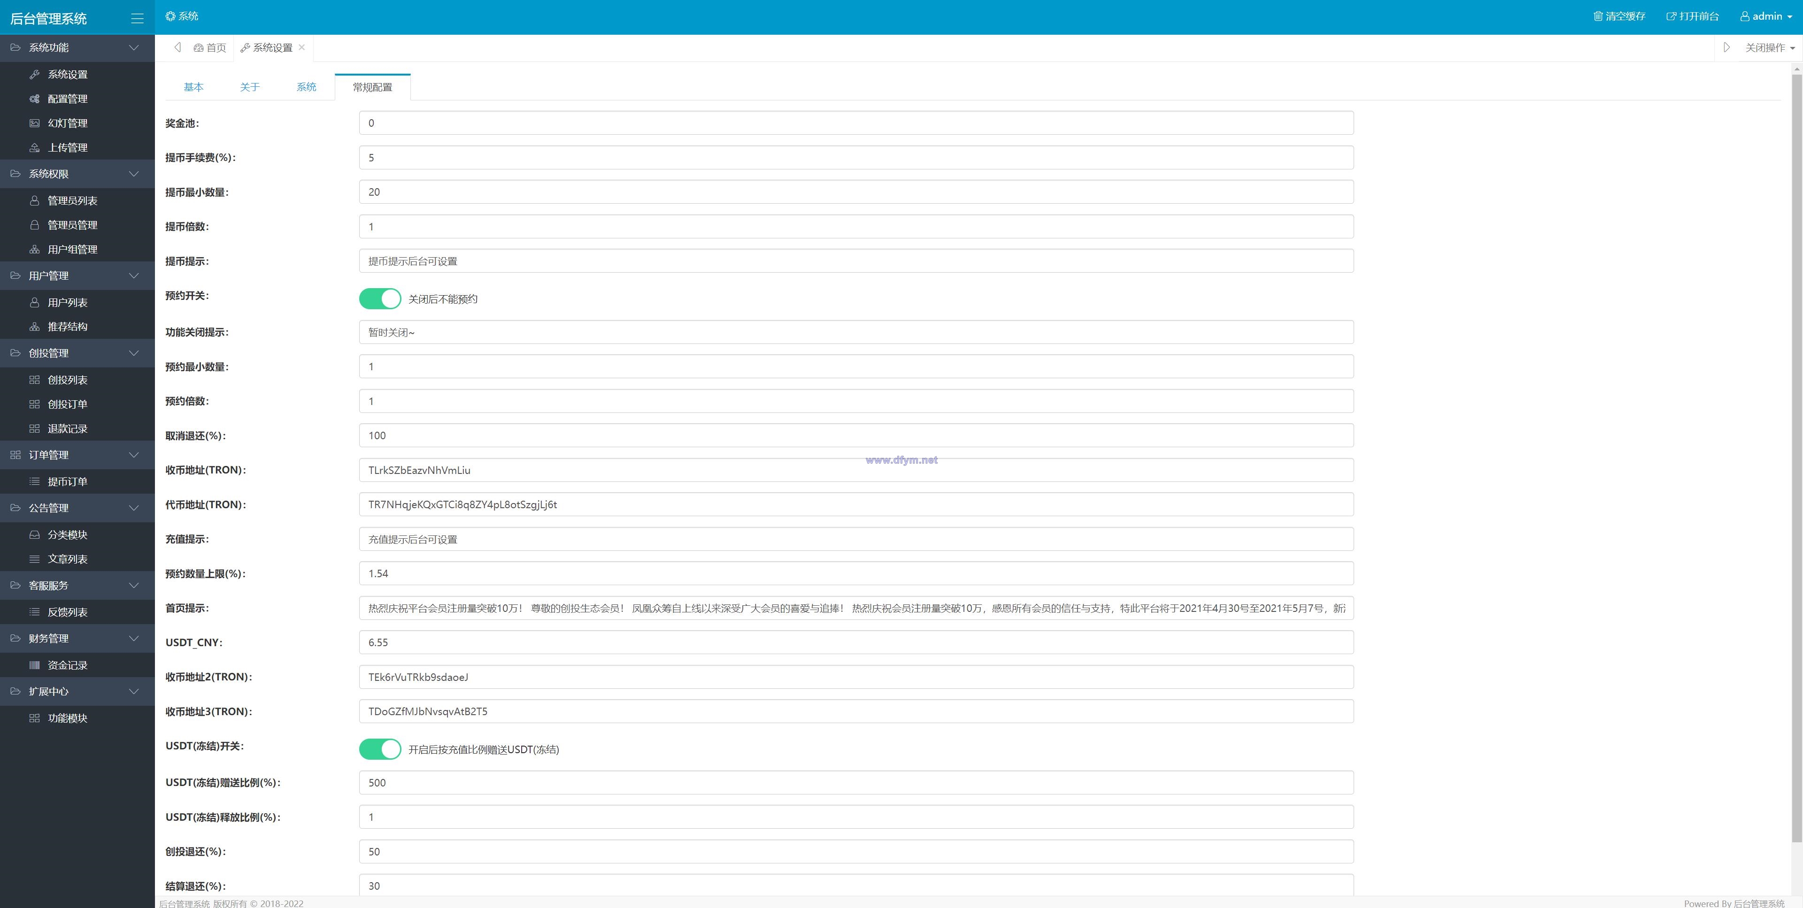Click the grid icon of 创投列表
Viewport: 1803px width, 908px height.
pos(34,380)
